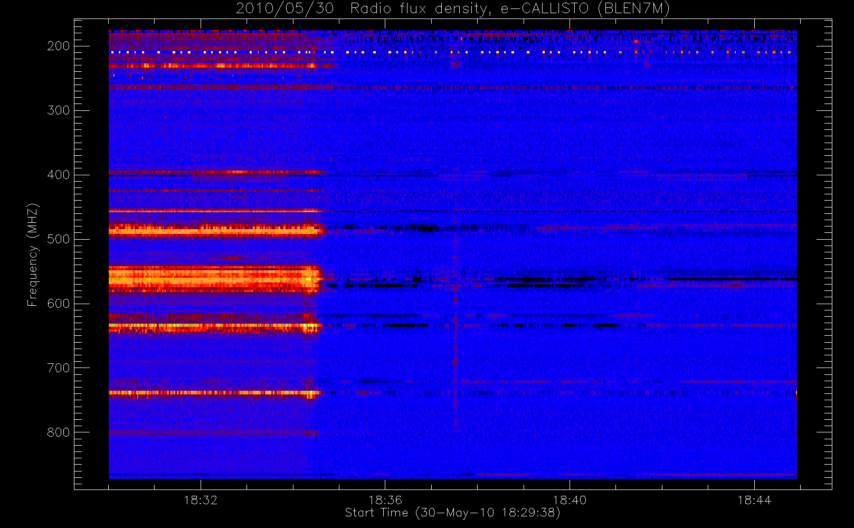Select the Frequency (MHz) axis label

point(33,254)
